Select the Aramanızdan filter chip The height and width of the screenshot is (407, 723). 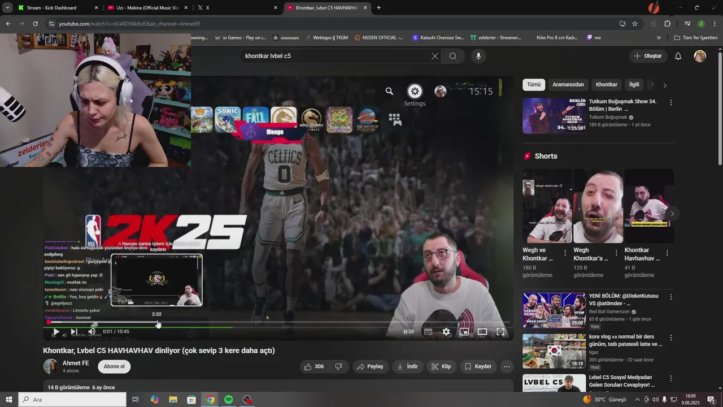[x=568, y=85]
